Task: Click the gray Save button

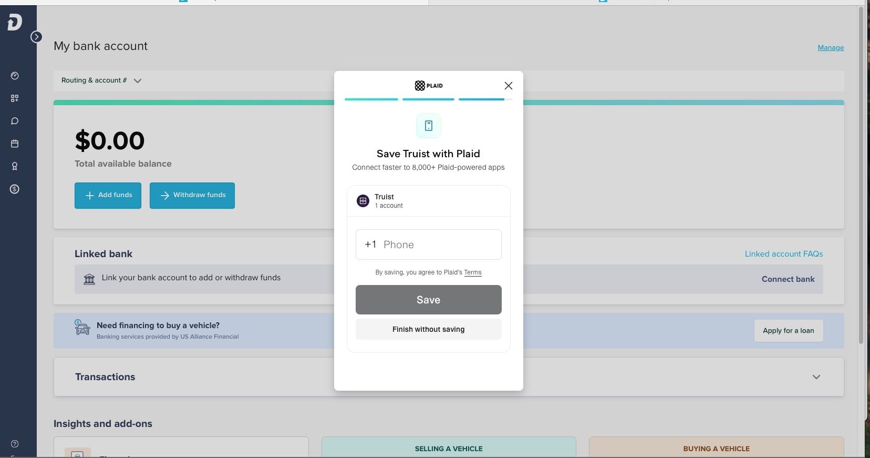Action: point(429,300)
